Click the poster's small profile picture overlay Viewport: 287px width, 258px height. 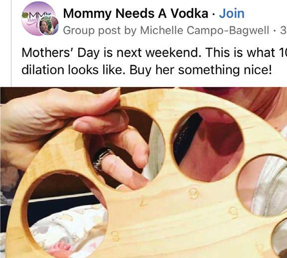pyautogui.click(x=49, y=25)
